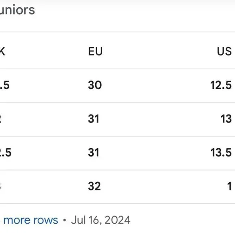
Task: Select US size 12.5 cell
Action: tap(221, 85)
